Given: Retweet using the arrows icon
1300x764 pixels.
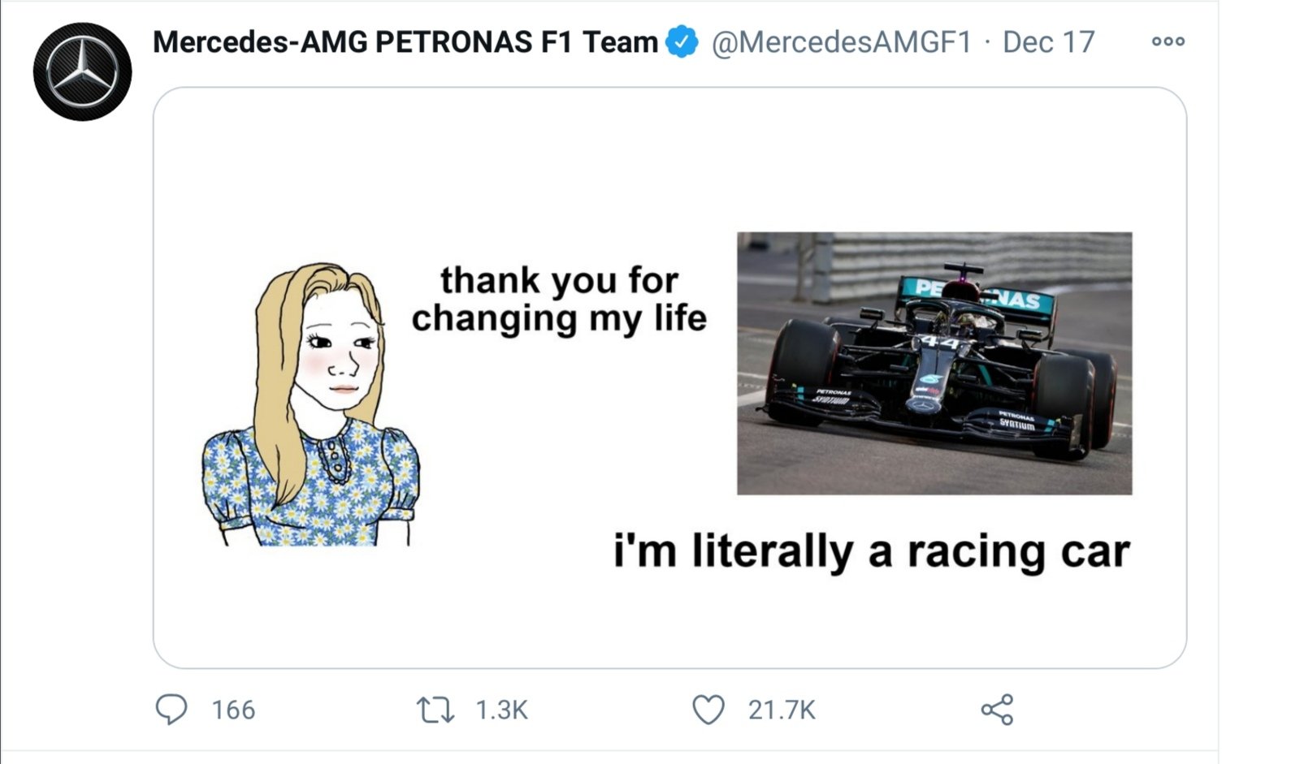Looking at the screenshot, I should (x=435, y=710).
